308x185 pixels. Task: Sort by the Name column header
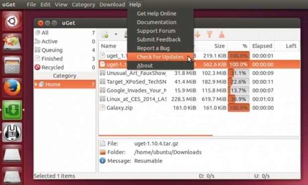pos(108,46)
